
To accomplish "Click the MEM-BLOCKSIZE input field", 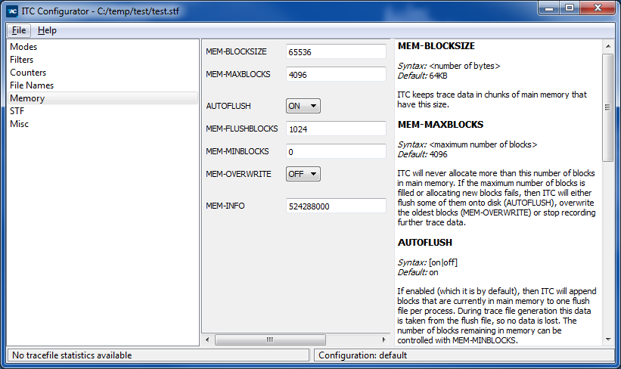I will pos(336,52).
